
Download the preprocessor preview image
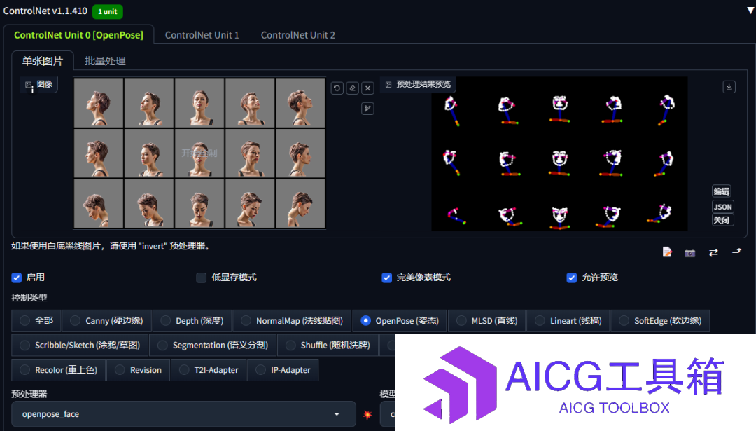729,87
